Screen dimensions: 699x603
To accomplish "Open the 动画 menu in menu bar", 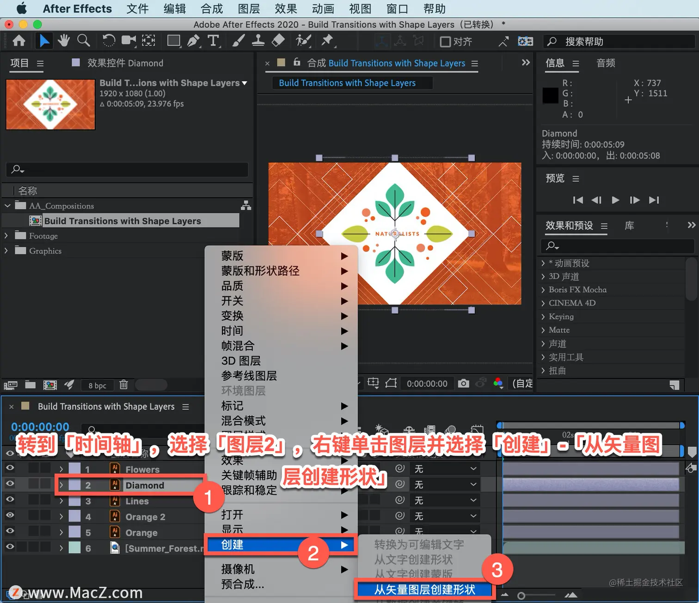I will point(323,9).
